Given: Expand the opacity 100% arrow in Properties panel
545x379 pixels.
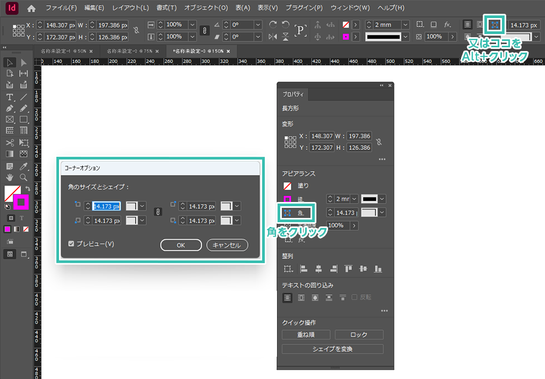Looking at the screenshot, I should point(354,225).
